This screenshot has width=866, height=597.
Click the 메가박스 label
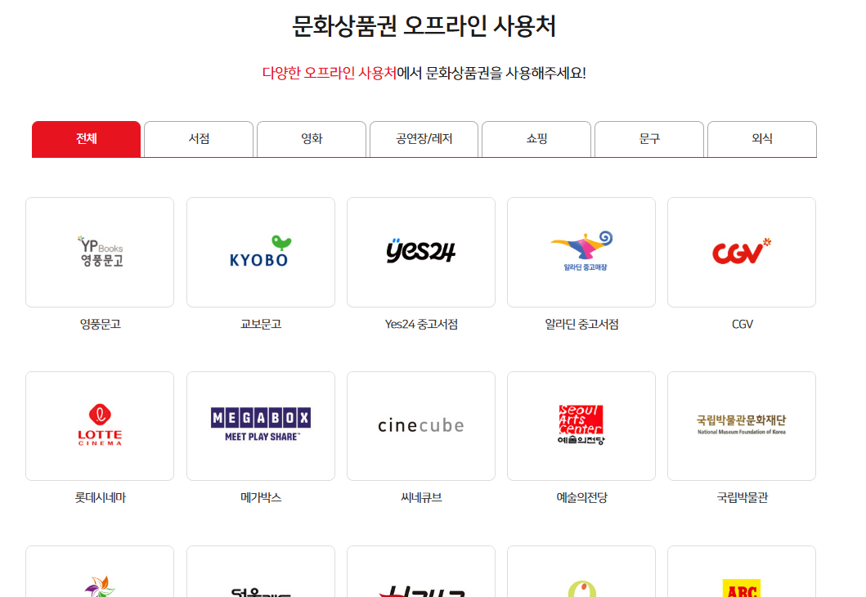(261, 497)
